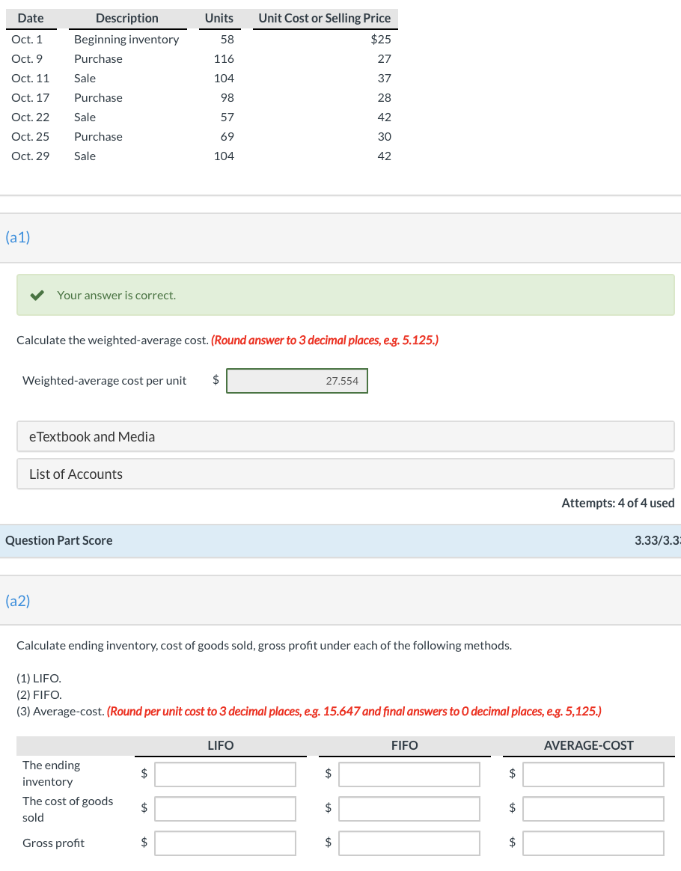Click the LIFO gross profit field
The height and width of the screenshot is (871, 681).
point(225,843)
